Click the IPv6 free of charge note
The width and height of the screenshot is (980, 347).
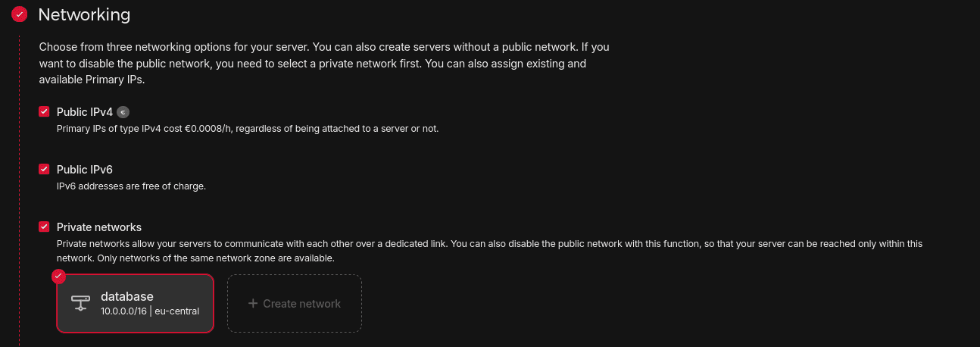coord(131,186)
